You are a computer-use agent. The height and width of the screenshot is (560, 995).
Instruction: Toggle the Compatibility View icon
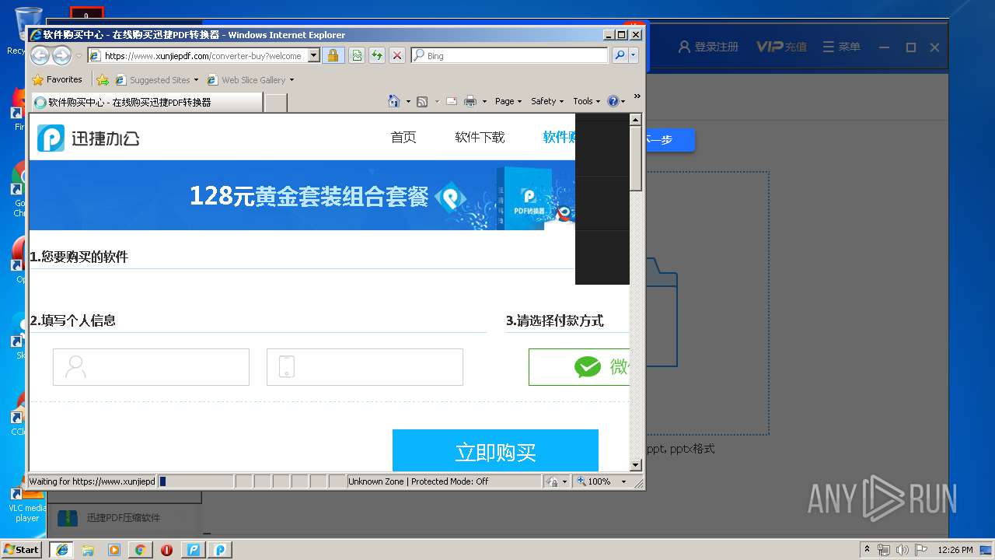(357, 55)
